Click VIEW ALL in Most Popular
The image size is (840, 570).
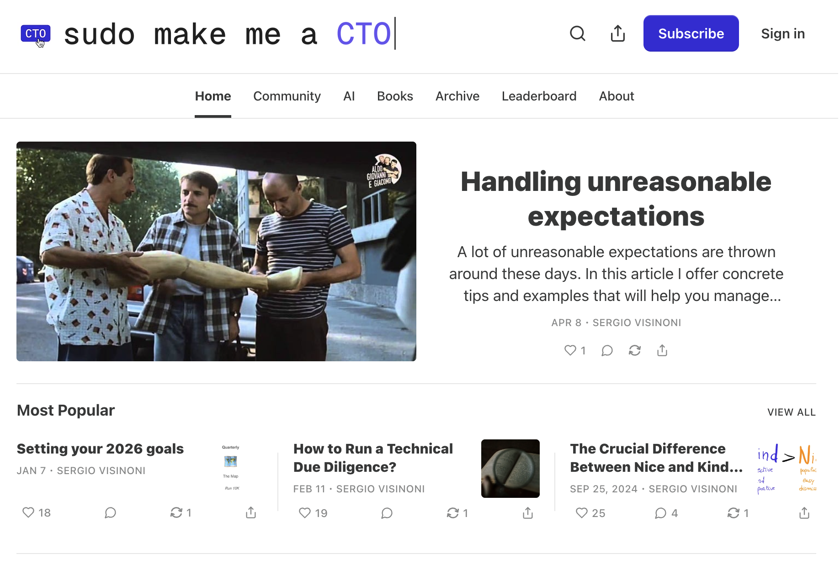coord(792,412)
